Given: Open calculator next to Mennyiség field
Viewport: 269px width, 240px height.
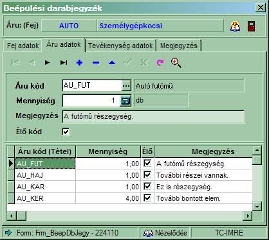Looking at the screenshot, I should [125, 100].
